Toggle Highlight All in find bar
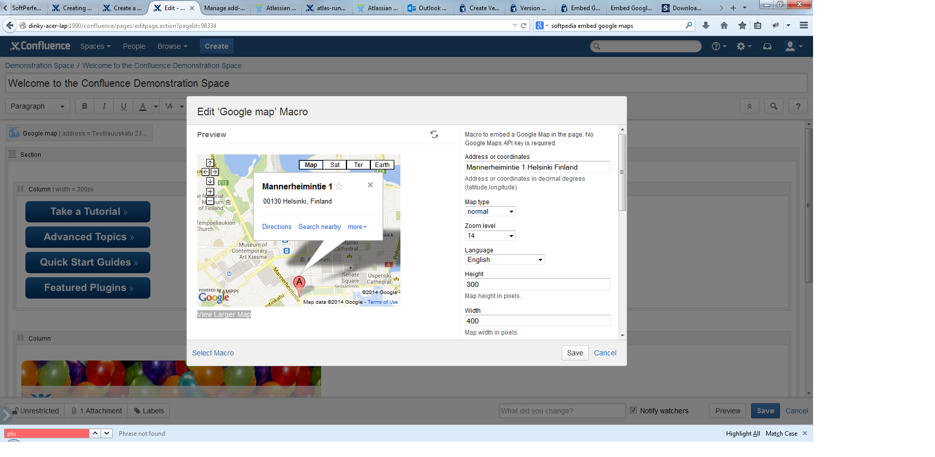The width and height of the screenshot is (935, 457). click(x=743, y=434)
